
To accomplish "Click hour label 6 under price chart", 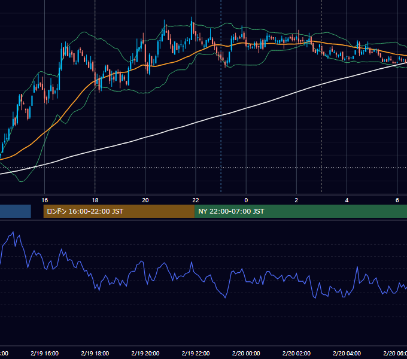I will click(x=397, y=200).
